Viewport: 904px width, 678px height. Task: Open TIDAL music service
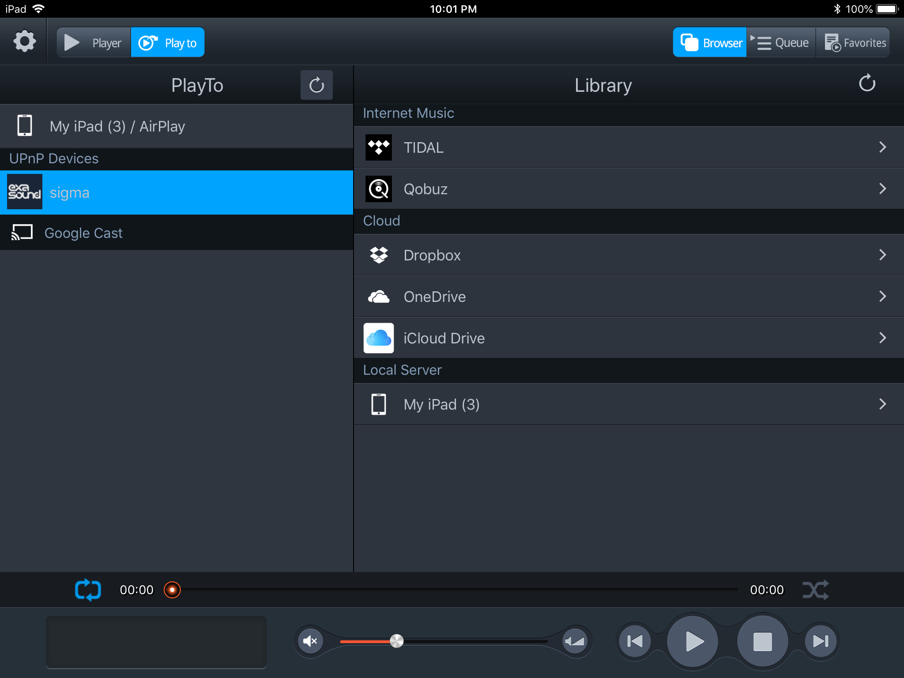(629, 147)
